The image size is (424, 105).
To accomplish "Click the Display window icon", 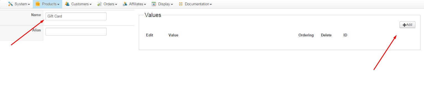I will 154,4.
